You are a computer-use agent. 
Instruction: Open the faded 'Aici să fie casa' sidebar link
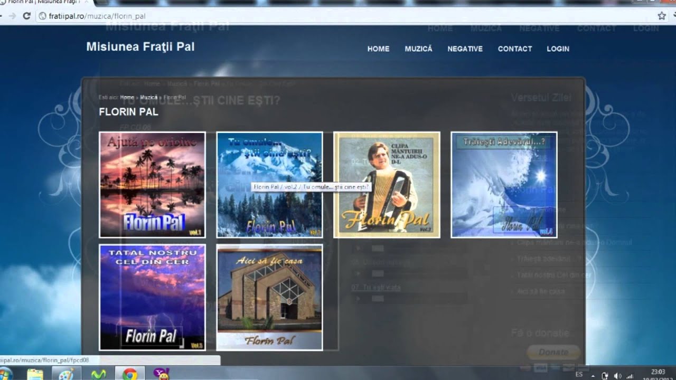pyautogui.click(x=541, y=291)
